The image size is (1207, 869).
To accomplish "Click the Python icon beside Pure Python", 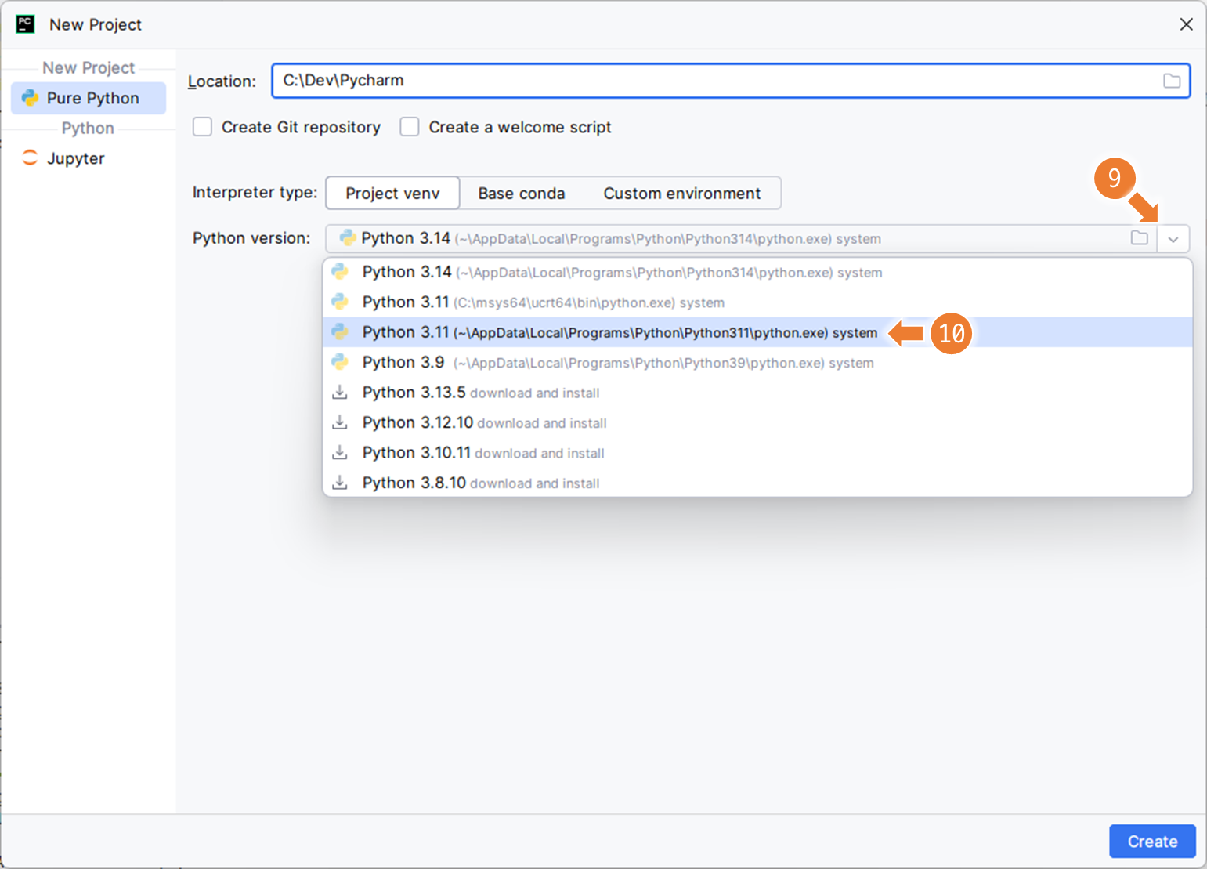I will coord(30,98).
